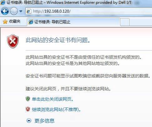Click the 更多信息 text label
This screenshot has width=152, height=127.
(44, 121)
